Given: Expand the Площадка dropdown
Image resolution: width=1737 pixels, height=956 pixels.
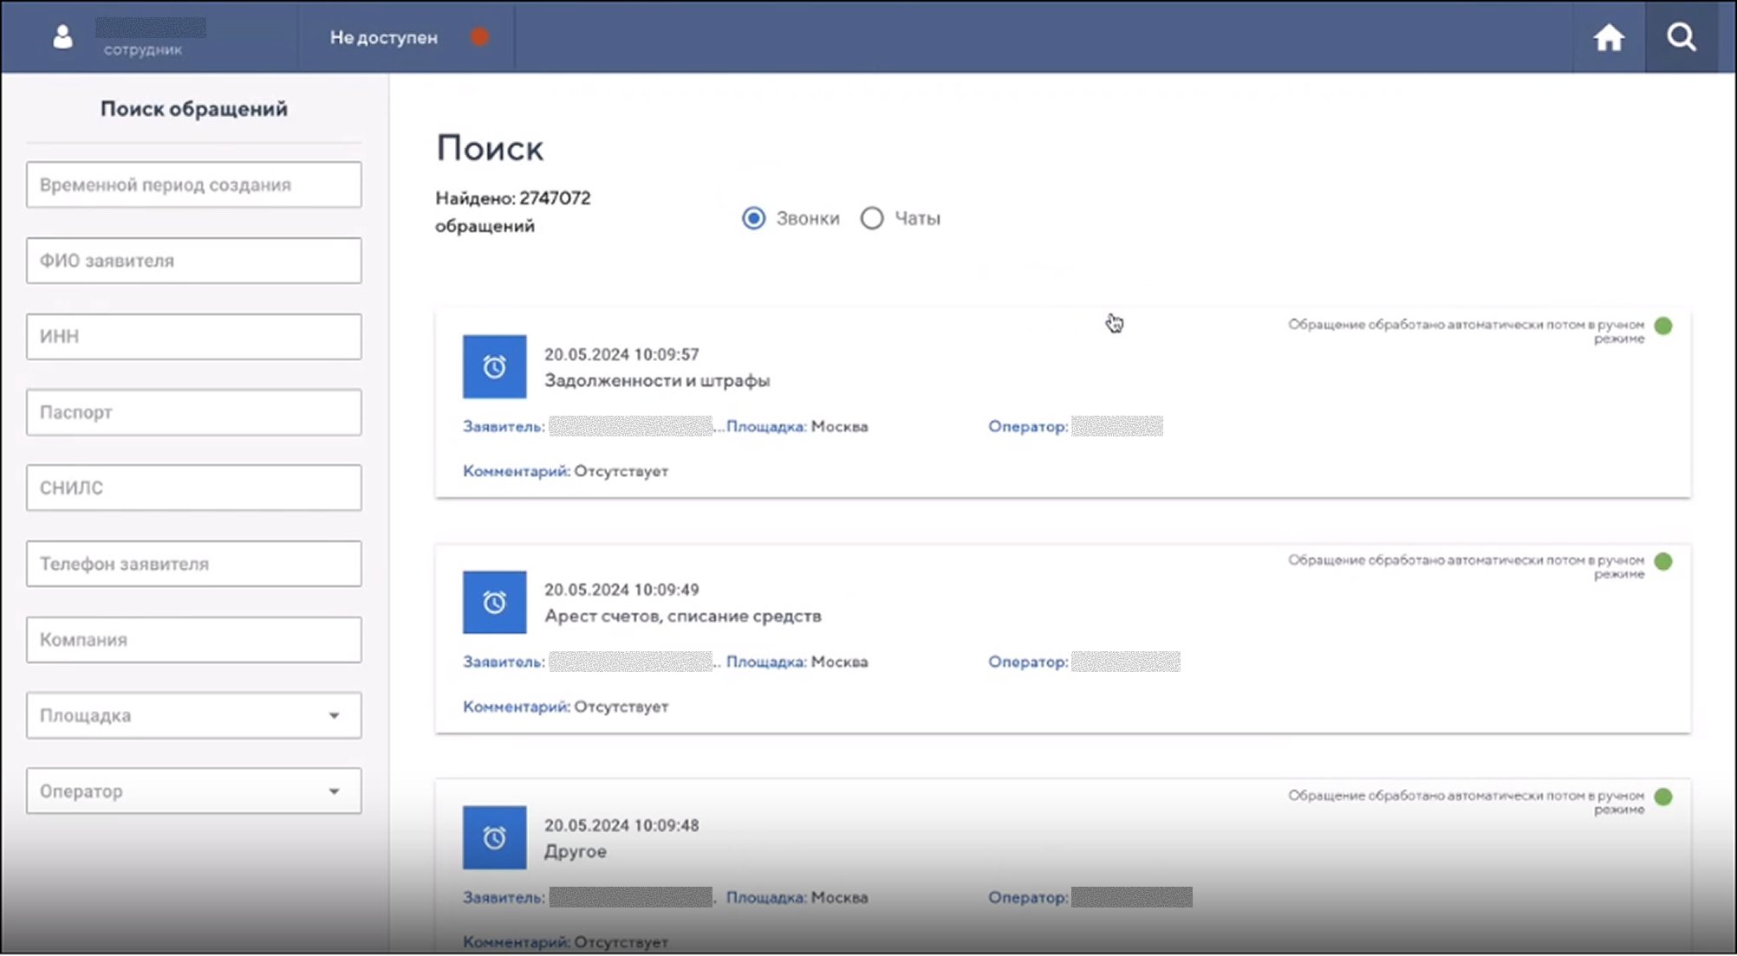Looking at the screenshot, I should (x=334, y=715).
